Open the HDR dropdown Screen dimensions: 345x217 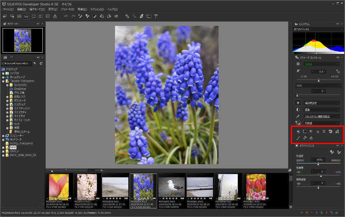coord(318,86)
